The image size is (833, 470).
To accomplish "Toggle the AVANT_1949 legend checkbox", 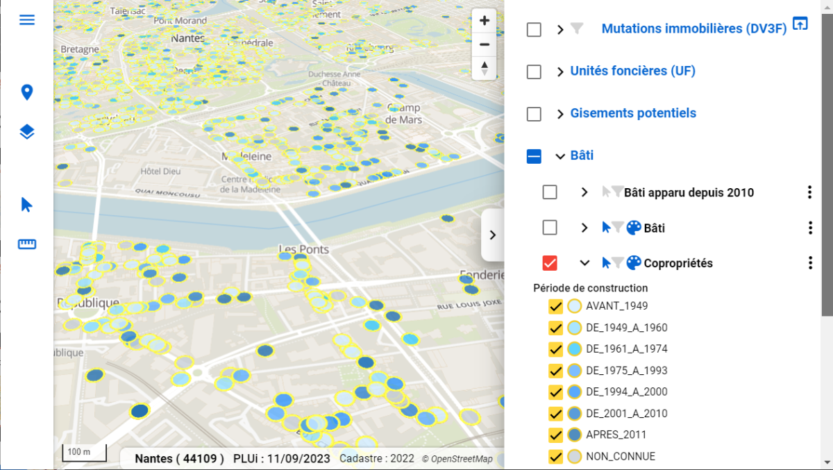I will [x=555, y=306].
